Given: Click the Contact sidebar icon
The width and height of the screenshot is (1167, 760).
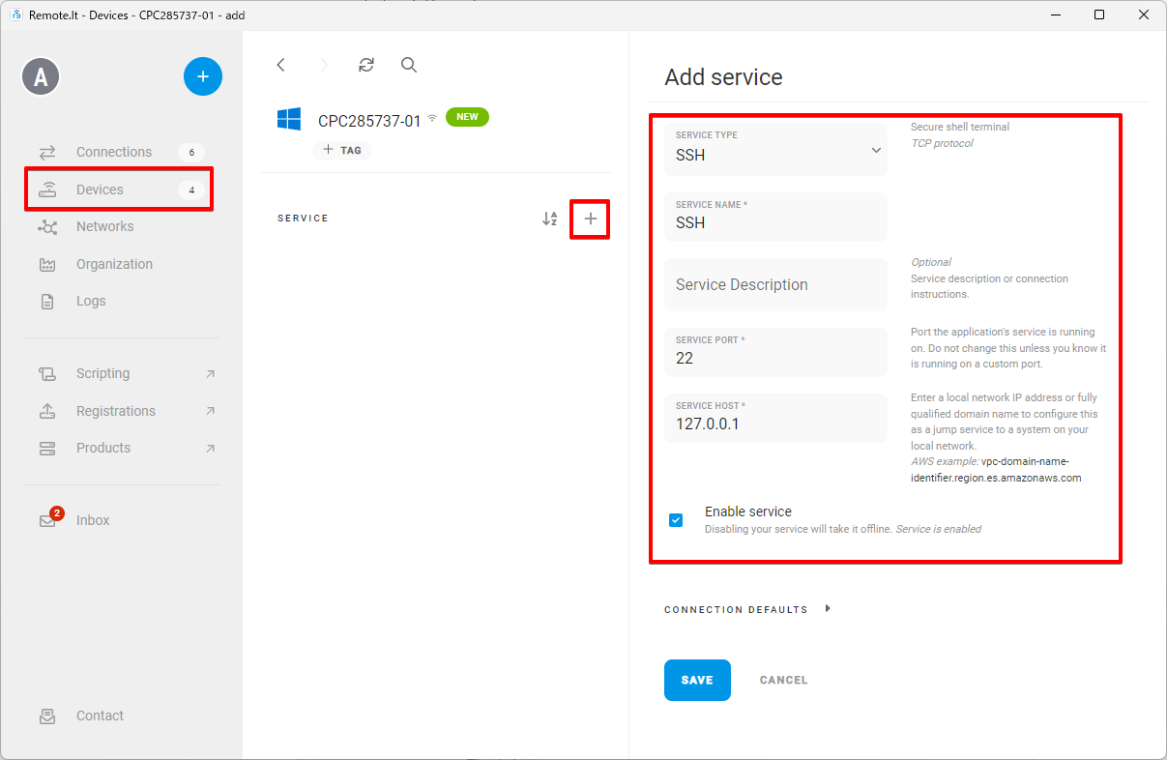Looking at the screenshot, I should pos(47,716).
